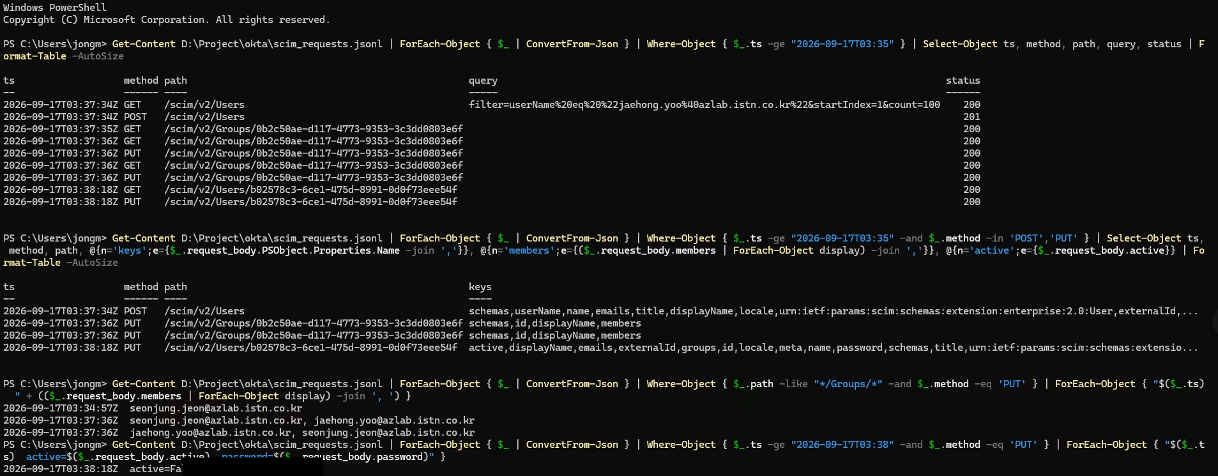Click "Select-Object" in the first command
This screenshot has height=476, width=1218.
coord(960,44)
